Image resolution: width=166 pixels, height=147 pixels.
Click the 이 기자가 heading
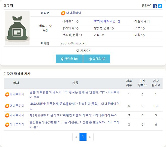tap(83, 51)
